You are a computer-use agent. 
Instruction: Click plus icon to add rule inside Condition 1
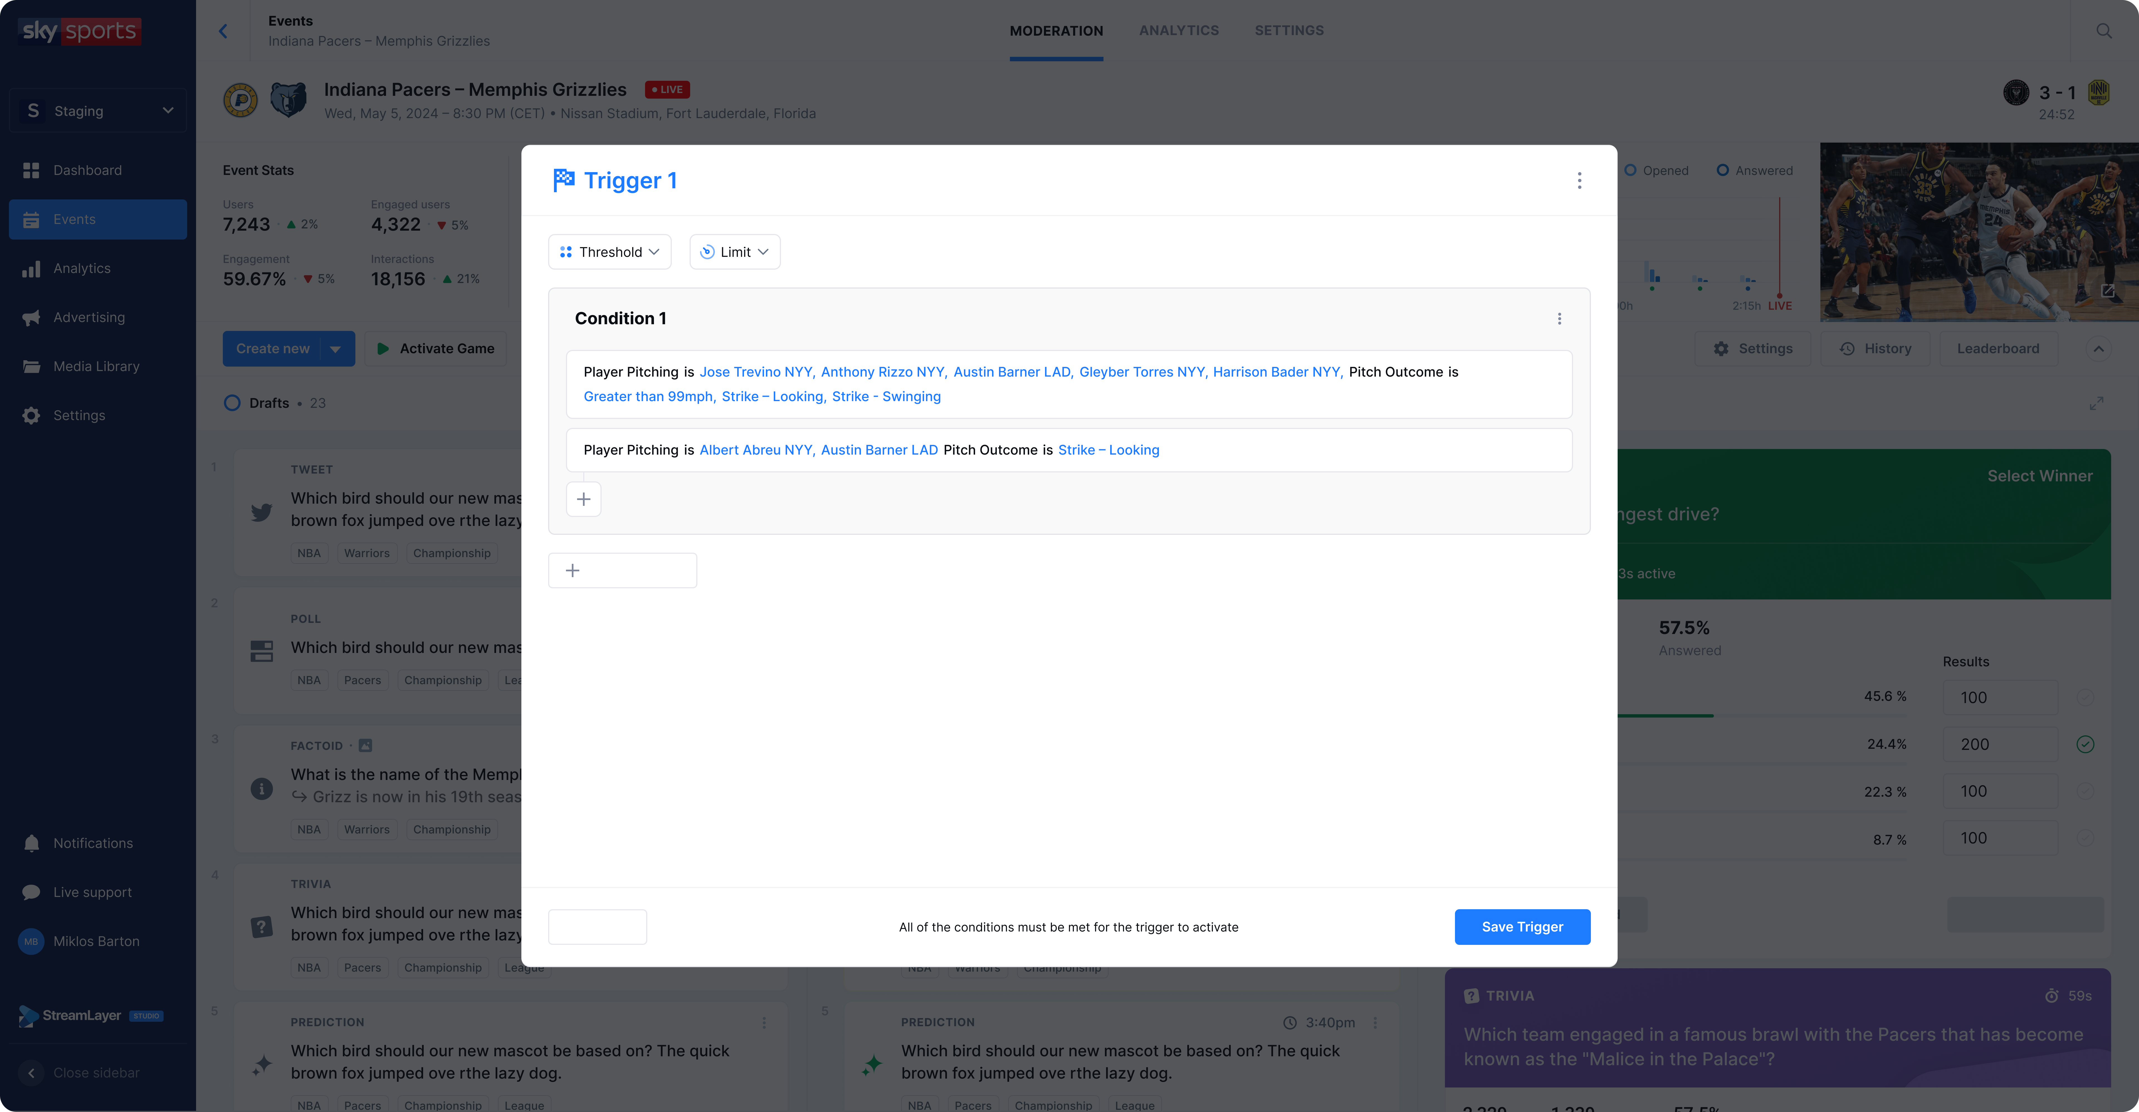pos(584,499)
